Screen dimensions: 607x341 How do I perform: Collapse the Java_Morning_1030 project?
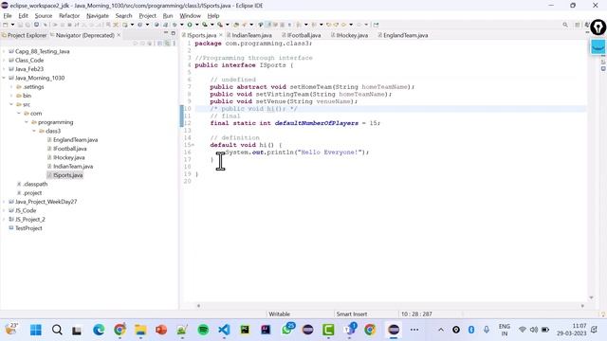pyautogui.click(x=4, y=78)
